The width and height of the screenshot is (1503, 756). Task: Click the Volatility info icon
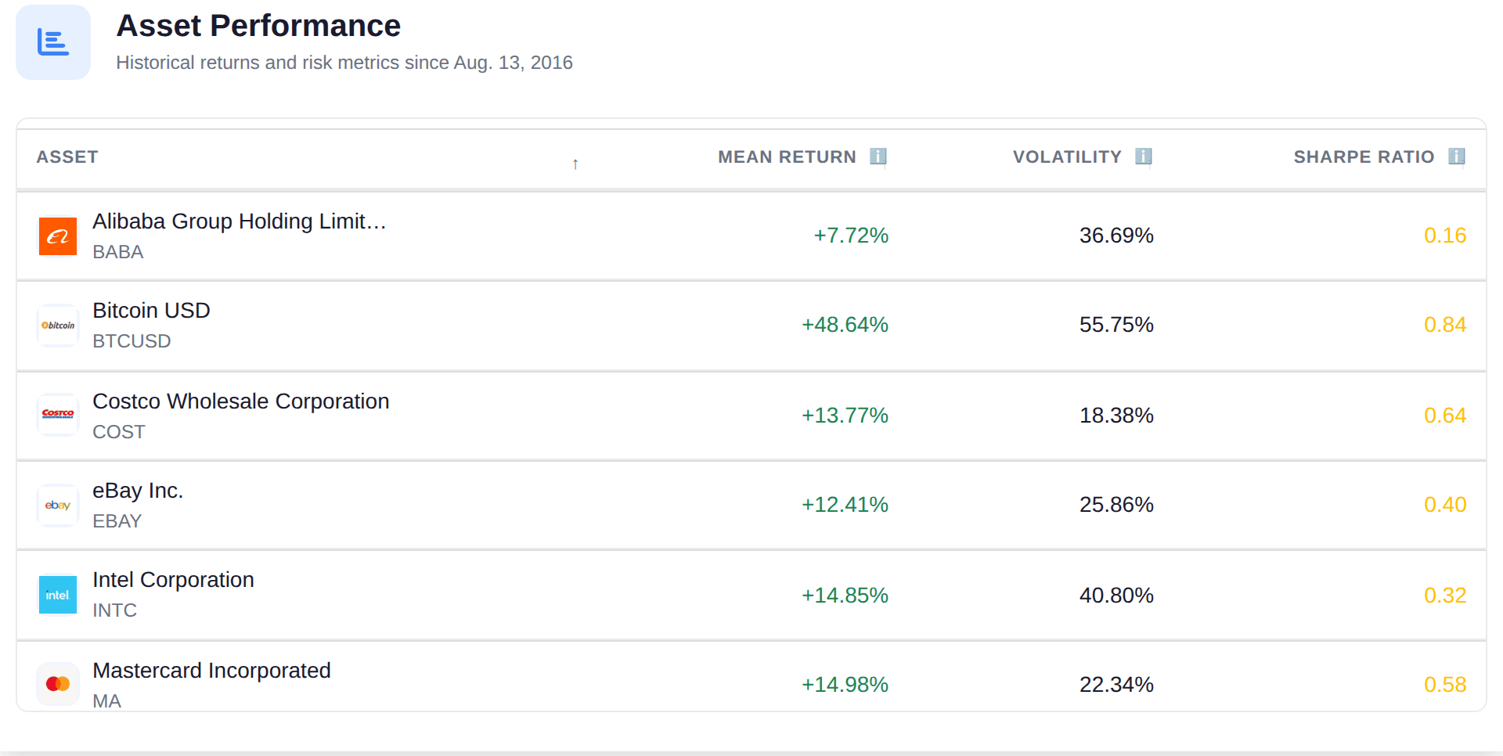(x=1144, y=157)
